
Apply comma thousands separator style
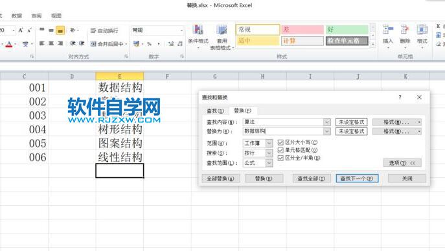[x=159, y=43]
